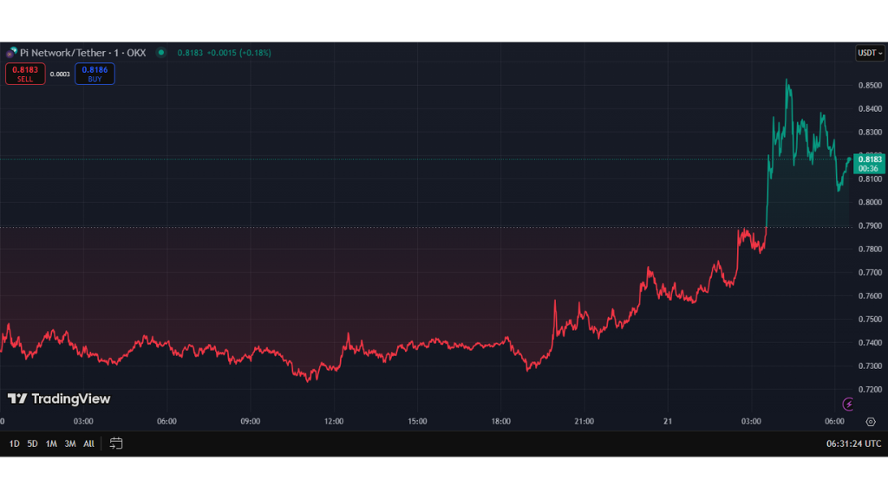Viewport: 888px width, 499px height.
Task: Click the 0.8000 price axis label
Action: pos(870,203)
